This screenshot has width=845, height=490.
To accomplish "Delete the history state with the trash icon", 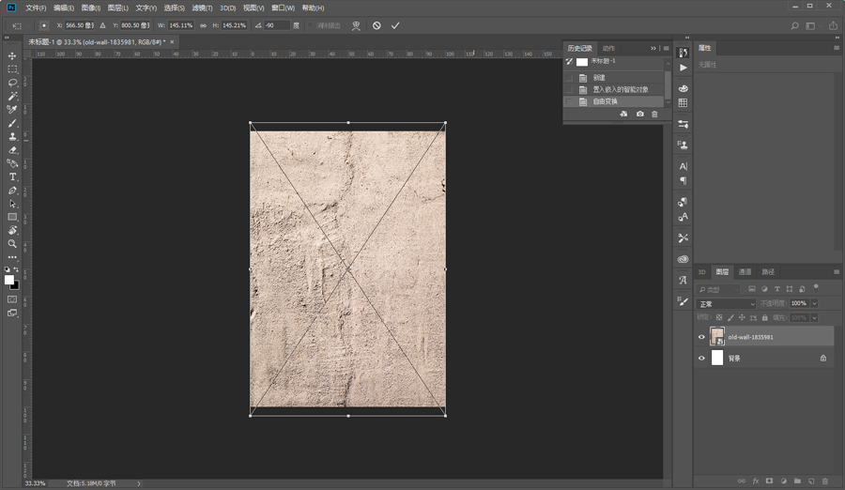I will click(654, 115).
